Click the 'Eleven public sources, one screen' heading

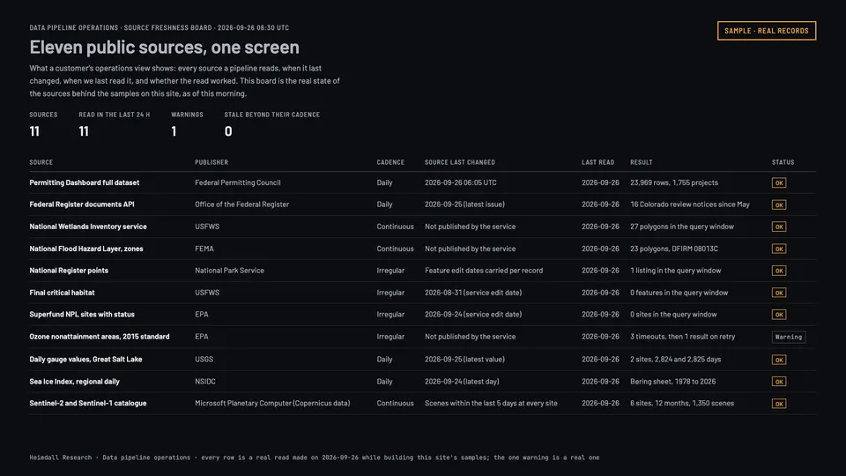pyautogui.click(x=165, y=47)
